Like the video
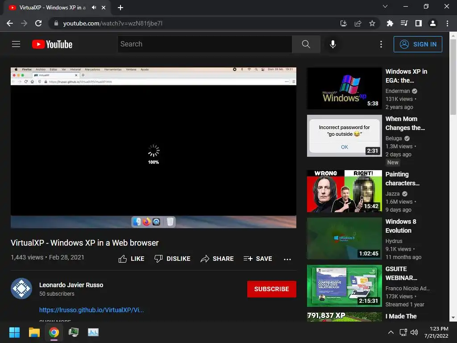This screenshot has height=343, width=457. click(x=131, y=259)
